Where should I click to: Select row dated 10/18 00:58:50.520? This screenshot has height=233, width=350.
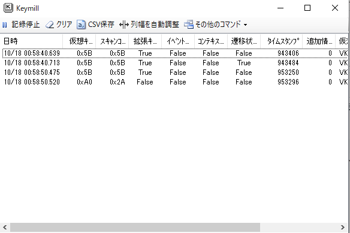(175, 82)
